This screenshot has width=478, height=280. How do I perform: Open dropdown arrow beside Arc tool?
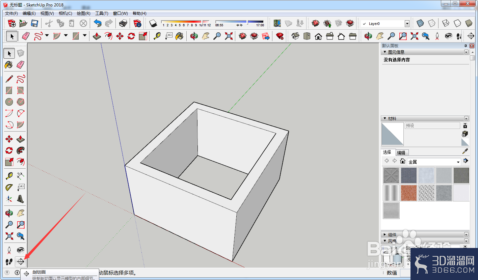tap(66, 36)
